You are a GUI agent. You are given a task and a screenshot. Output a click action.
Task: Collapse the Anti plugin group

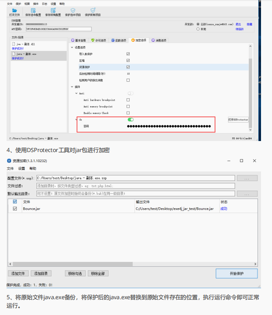pyautogui.click(x=76, y=94)
